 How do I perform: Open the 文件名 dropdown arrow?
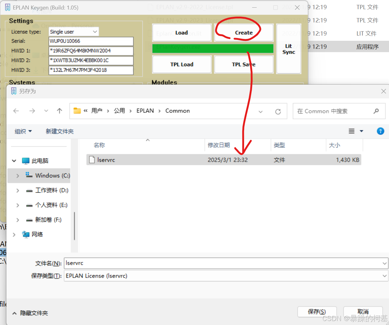385,263
